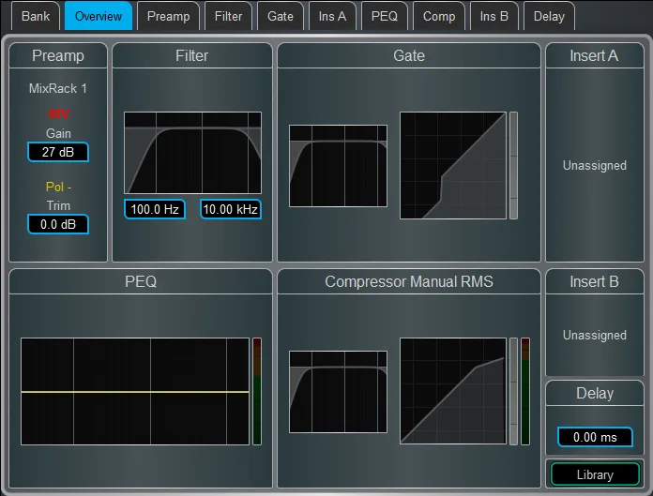Click the MixRack 1 source label
The image size is (653, 496).
(58, 88)
